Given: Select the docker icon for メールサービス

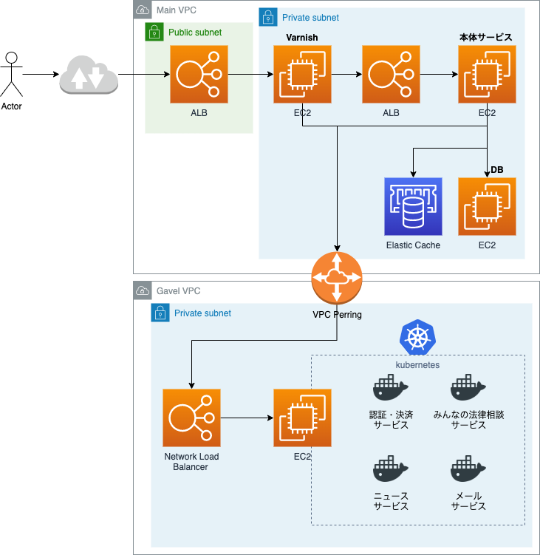Looking at the screenshot, I should pyautogui.click(x=468, y=469).
